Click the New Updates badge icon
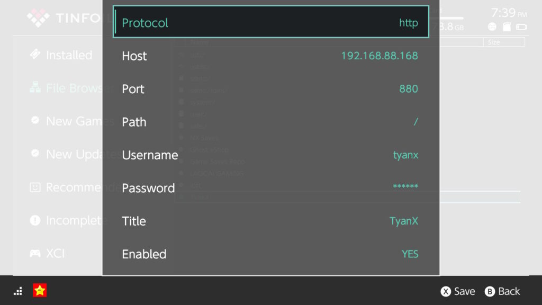542x305 pixels. [35, 154]
